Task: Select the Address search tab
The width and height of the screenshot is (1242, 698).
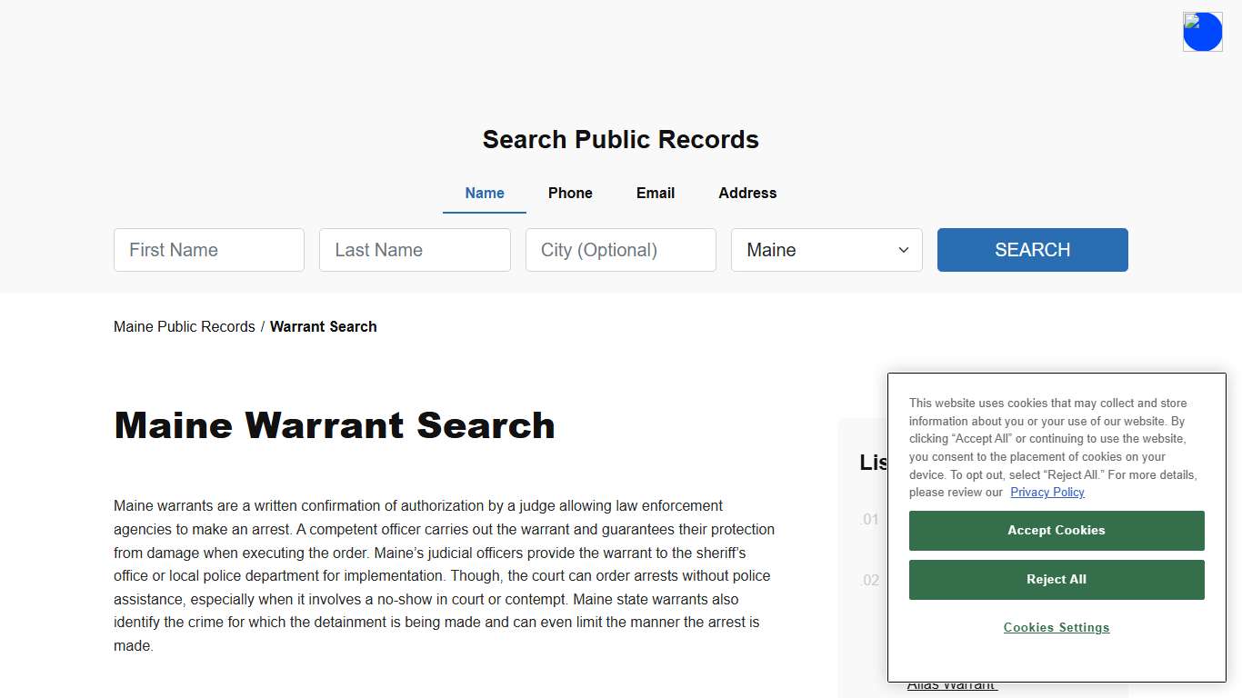Action: (x=747, y=193)
